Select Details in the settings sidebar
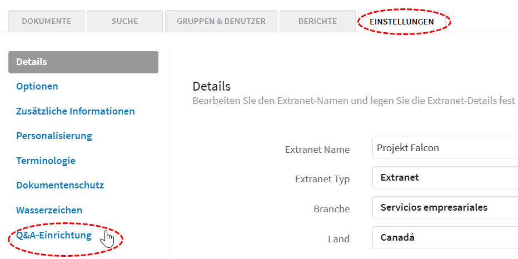518x259 pixels. coord(83,62)
